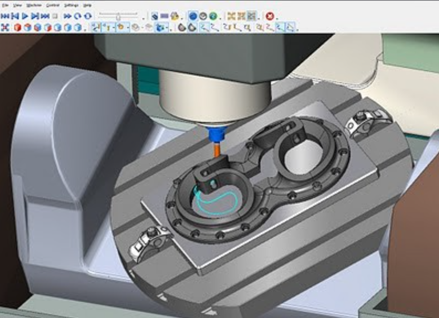
Task: Toggle the last highlighted icon in second toolbar row
Action: [291, 27]
